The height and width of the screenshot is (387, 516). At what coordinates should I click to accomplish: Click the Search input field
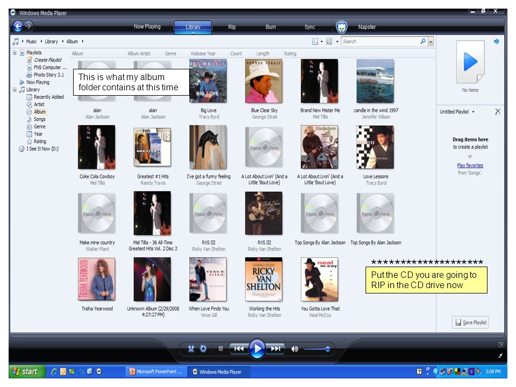(381, 41)
